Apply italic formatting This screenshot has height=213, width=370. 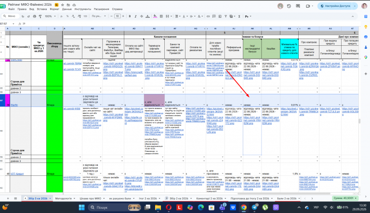coord(135,16)
